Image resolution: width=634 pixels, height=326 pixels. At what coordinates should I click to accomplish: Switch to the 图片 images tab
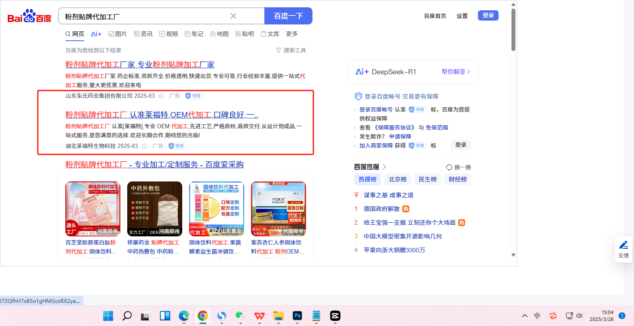pyautogui.click(x=117, y=34)
